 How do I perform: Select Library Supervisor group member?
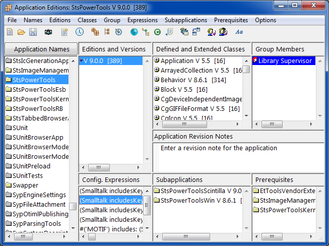tap(285, 61)
